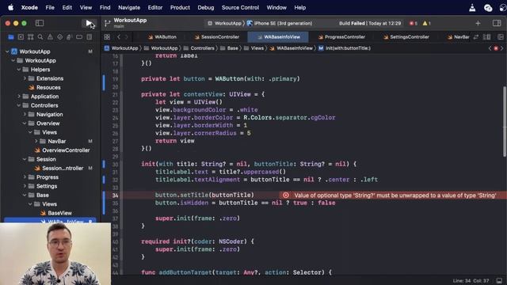Expand the Settings folder

coord(25,186)
